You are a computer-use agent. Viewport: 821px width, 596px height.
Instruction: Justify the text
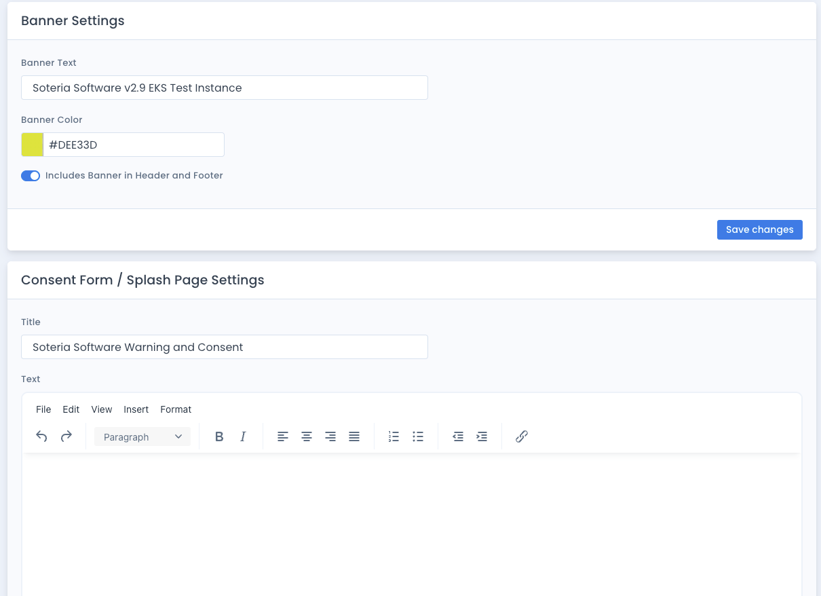354,436
